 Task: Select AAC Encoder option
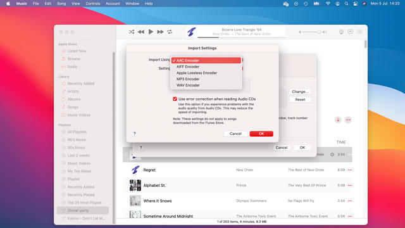206,61
